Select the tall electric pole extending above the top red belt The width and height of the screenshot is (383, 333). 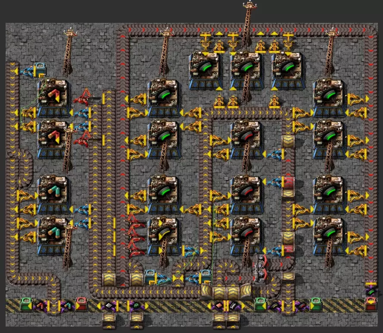pyautogui.click(x=248, y=25)
